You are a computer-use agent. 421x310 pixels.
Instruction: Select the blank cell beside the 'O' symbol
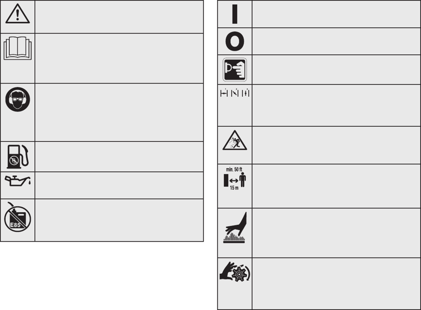click(x=336, y=42)
